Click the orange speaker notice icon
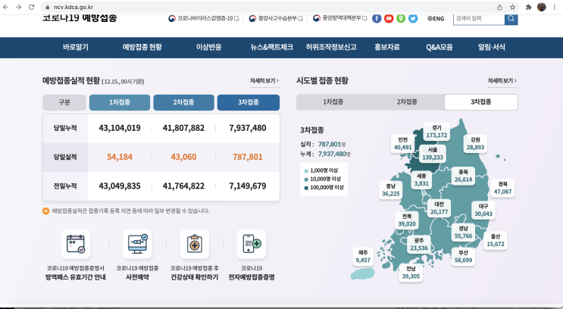Viewport: 563px width, 309px height. coord(46,211)
